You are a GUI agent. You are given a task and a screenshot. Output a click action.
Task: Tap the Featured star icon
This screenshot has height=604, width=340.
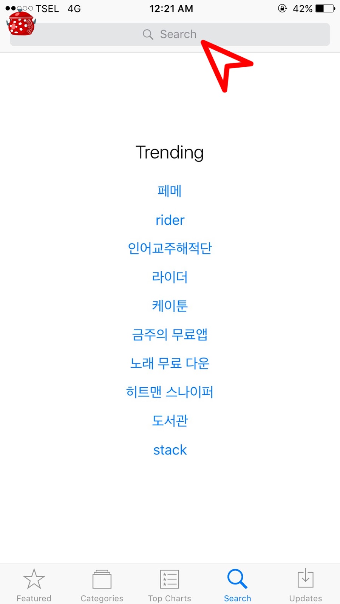(x=34, y=579)
